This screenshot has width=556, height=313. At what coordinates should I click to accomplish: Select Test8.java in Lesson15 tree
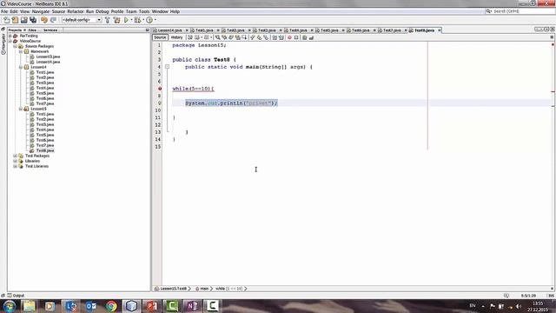[45, 150]
